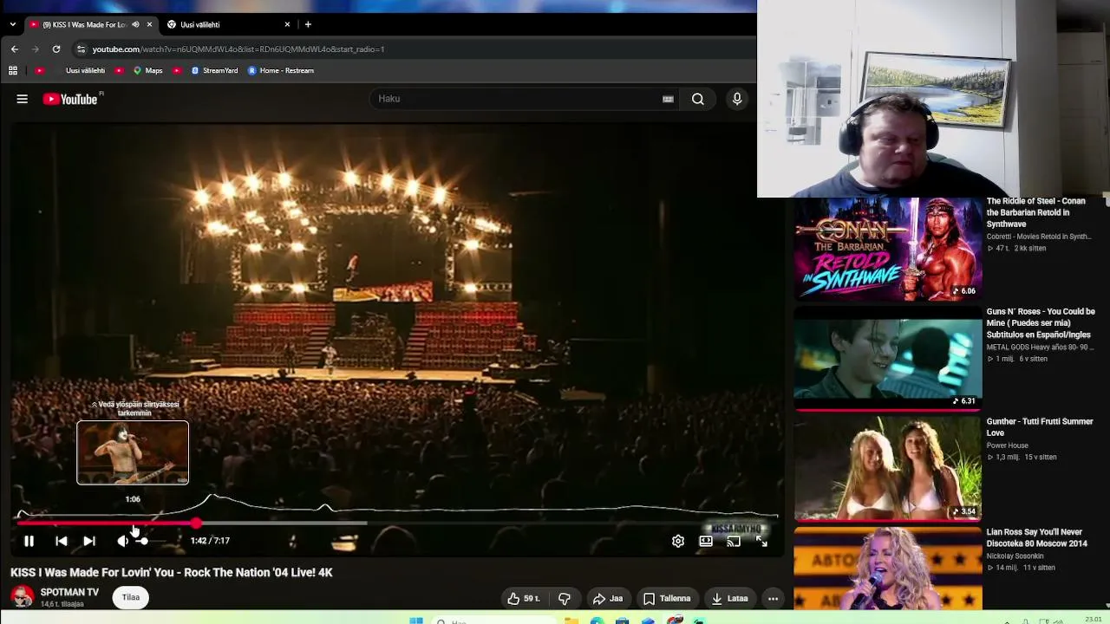1110x624 pixels.
Task: Open the YouTube guide hamburger menu
Action: tap(22, 99)
